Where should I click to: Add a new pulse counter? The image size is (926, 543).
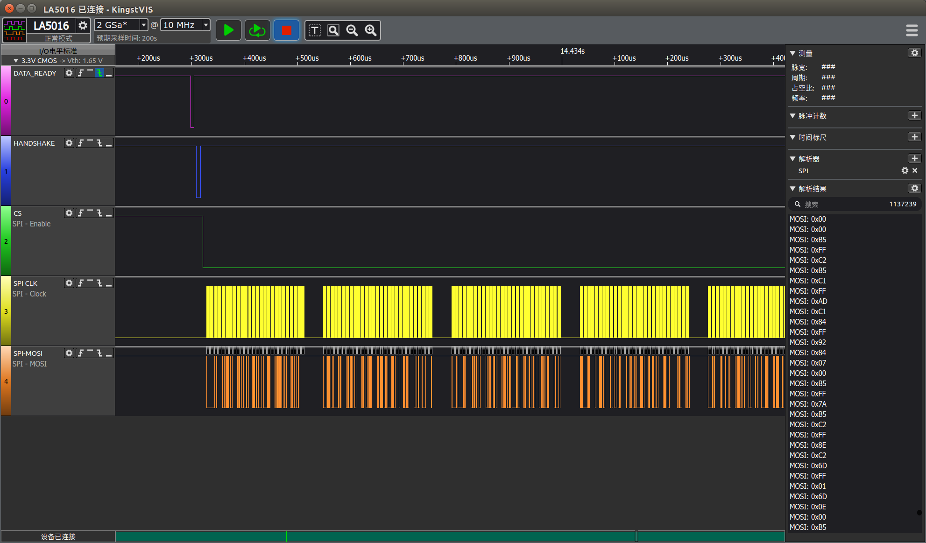914,115
